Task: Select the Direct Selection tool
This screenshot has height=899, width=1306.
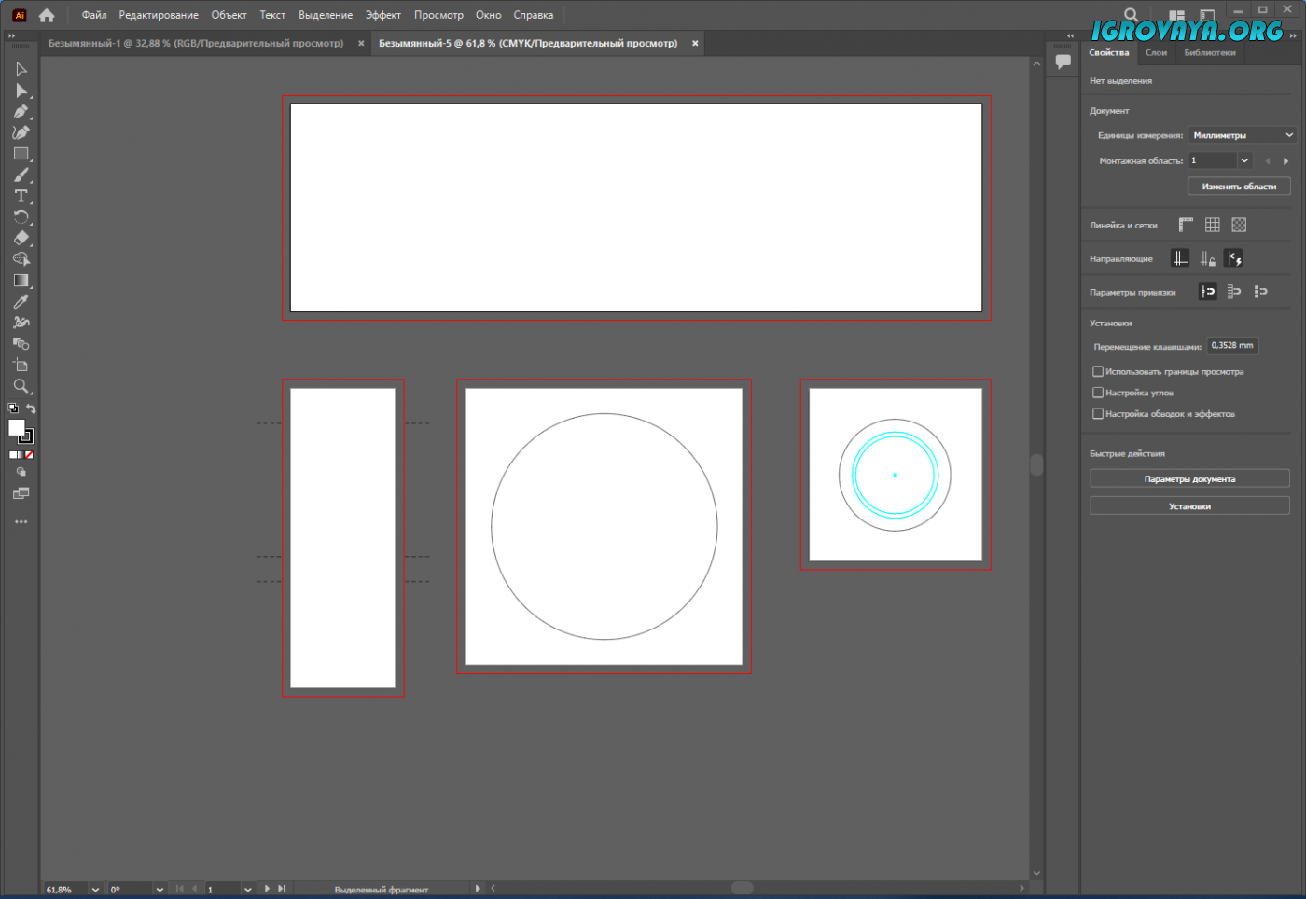Action: click(x=21, y=90)
